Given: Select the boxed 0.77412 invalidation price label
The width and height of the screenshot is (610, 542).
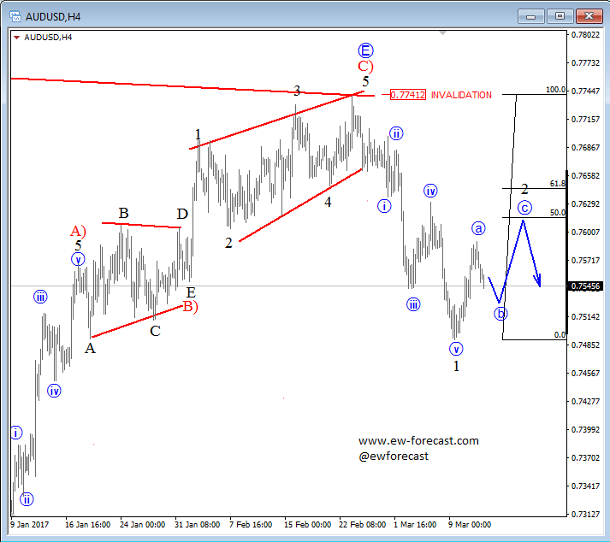Looking at the screenshot, I should click(407, 95).
